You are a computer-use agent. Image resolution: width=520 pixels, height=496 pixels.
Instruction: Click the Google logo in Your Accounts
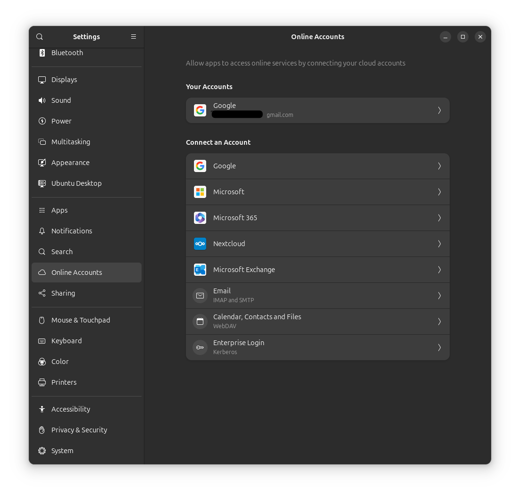click(x=200, y=110)
